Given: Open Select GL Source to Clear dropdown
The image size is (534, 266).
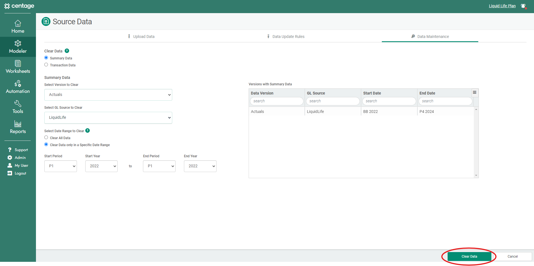Looking at the screenshot, I should click(x=108, y=118).
